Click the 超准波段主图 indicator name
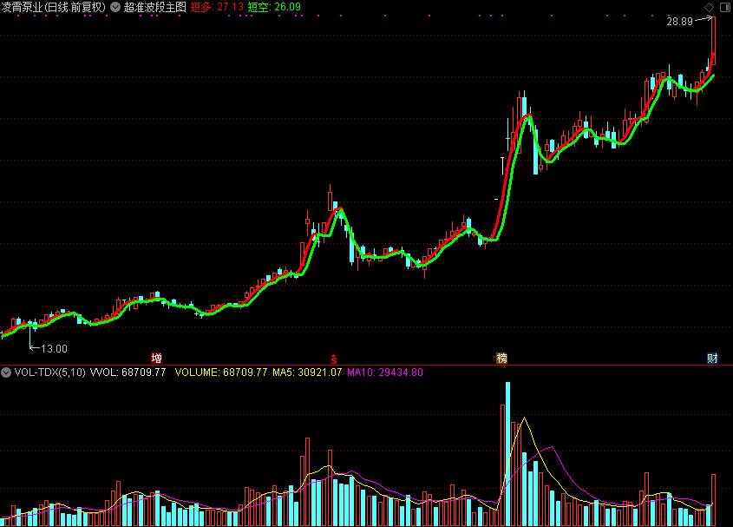The height and width of the screenshot is (527, 733). [x=154, y=7]
